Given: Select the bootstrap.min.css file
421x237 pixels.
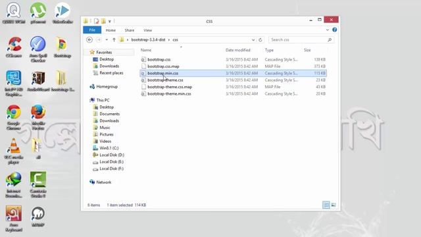Looking at the screenshot, I should pos(233,73).
